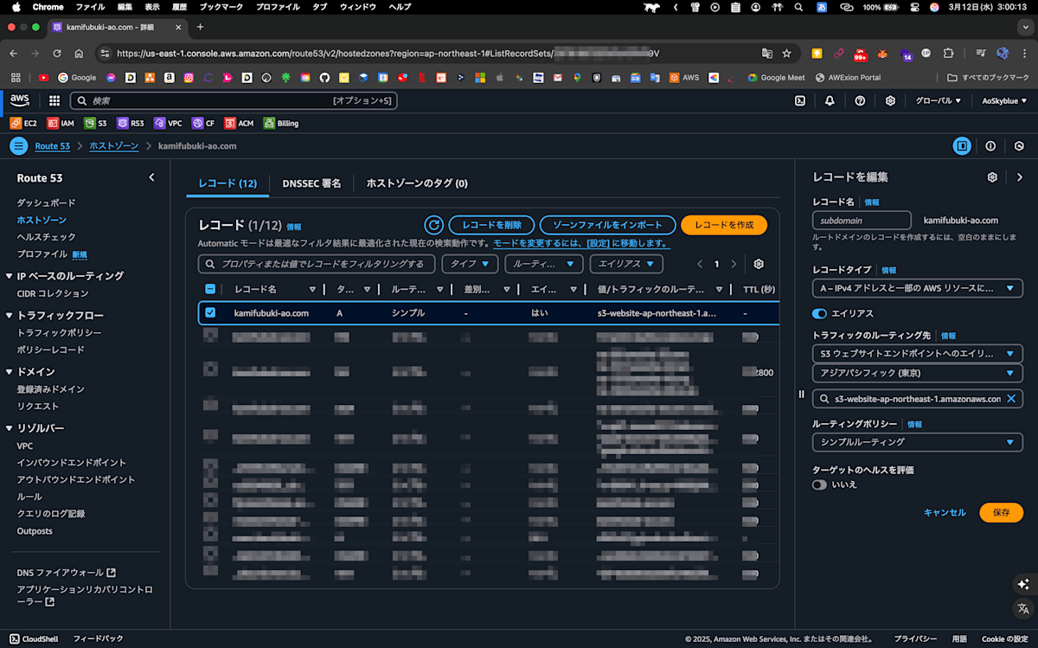Open the IAM shortcut in favorites bar
Image resolution: width=1038 pixels, height=648 pixels.
61,123
